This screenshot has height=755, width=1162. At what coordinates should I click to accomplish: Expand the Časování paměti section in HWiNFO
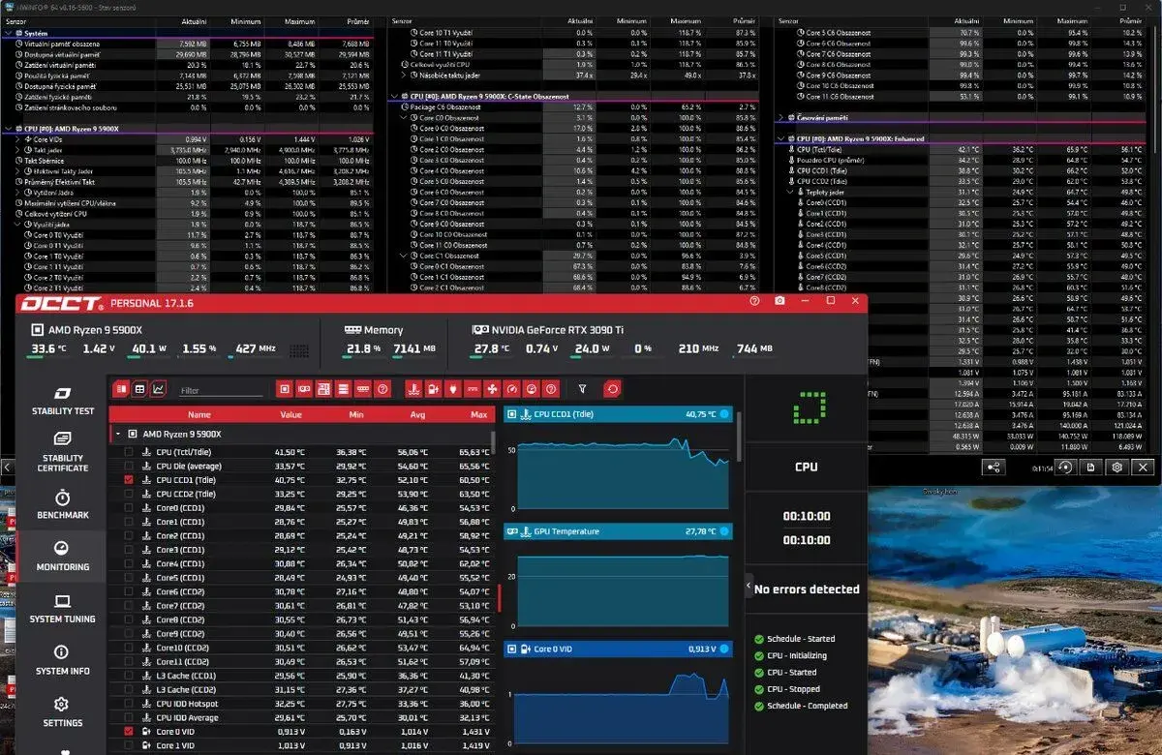point(781,118)
